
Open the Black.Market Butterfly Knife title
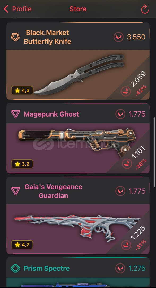point(47,37)
